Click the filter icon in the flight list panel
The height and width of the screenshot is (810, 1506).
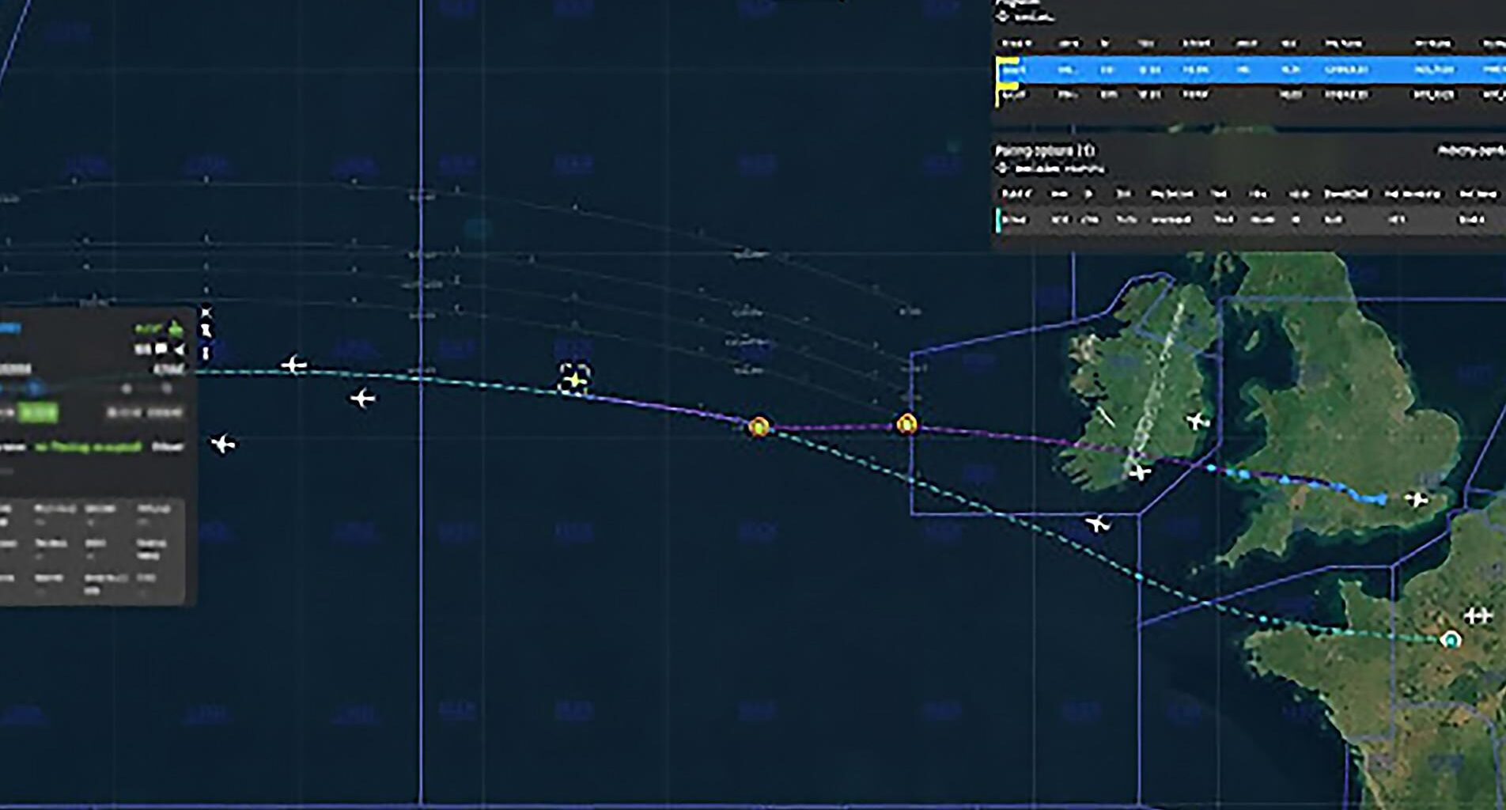(1001, 17)
